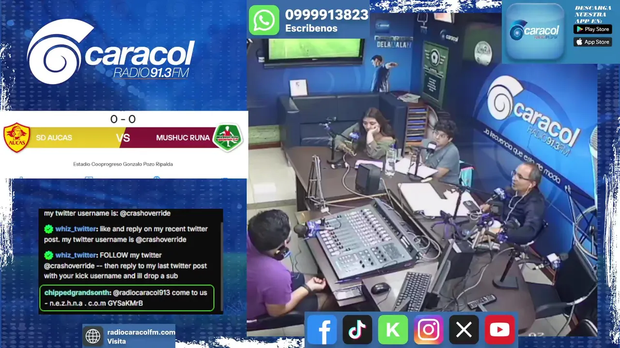This screenshot has height=348, width=620.
Task: Open the TikTok social icon
Action: pos(357,330)
